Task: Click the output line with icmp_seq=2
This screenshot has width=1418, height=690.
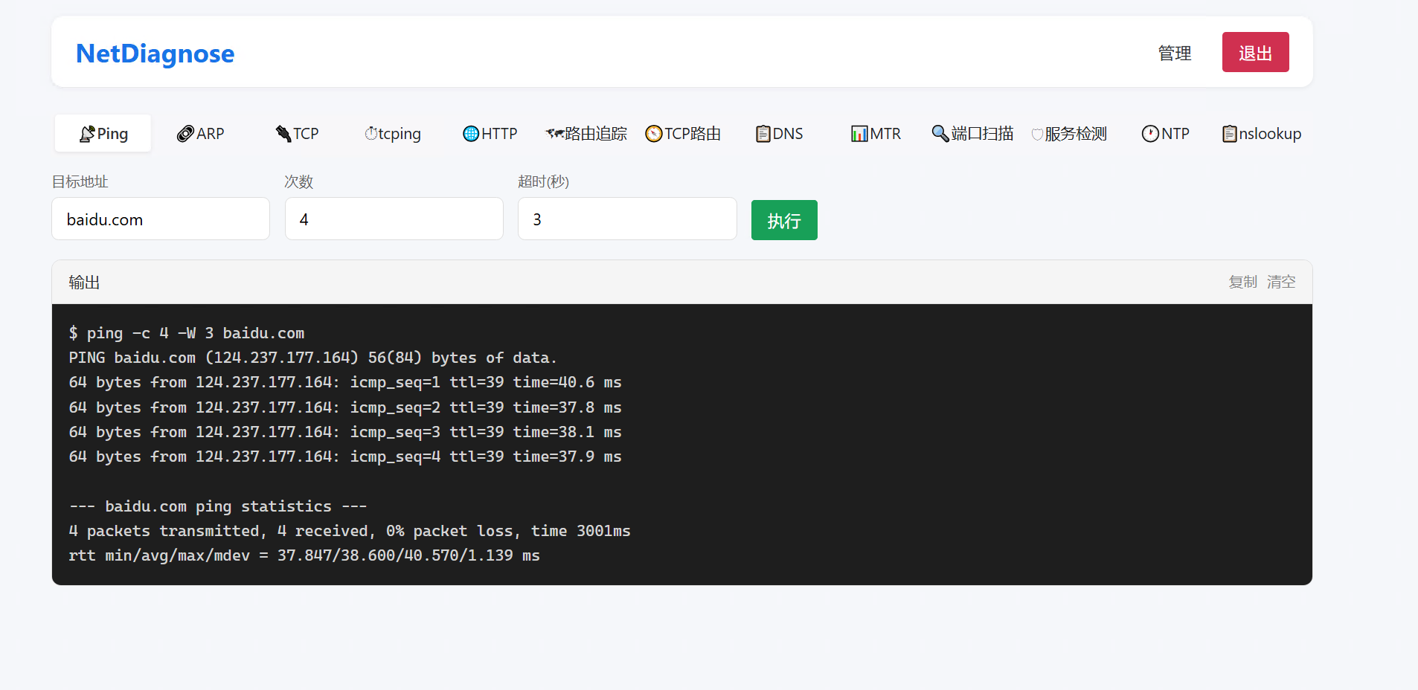Action: (x=345, y=407)
